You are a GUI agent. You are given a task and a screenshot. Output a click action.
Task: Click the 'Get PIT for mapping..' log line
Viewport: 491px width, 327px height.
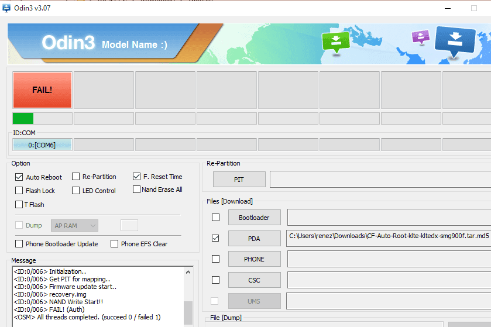[61, 279]
